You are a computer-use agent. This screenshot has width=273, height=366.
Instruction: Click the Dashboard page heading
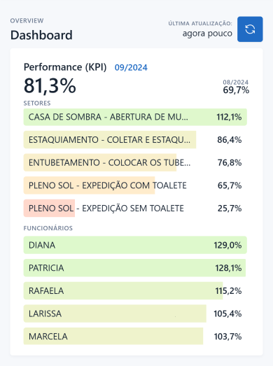41,35
